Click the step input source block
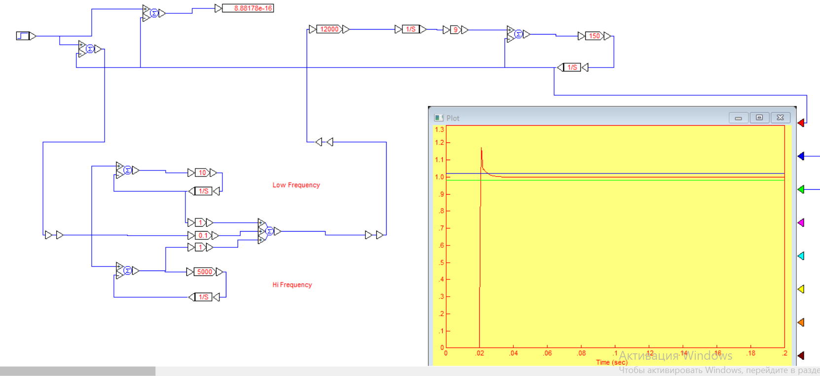This screenshot has height=376, width=820. pos(26,36)
